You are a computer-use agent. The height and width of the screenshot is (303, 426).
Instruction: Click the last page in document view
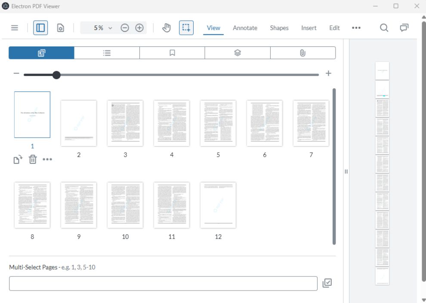(x=382, y=276)
